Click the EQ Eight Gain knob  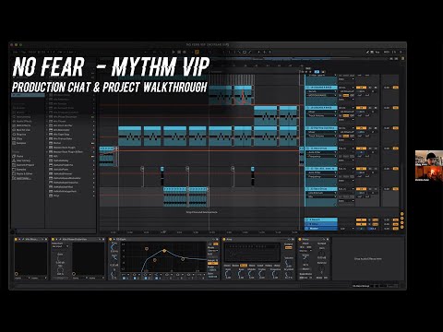coord(114,257)
